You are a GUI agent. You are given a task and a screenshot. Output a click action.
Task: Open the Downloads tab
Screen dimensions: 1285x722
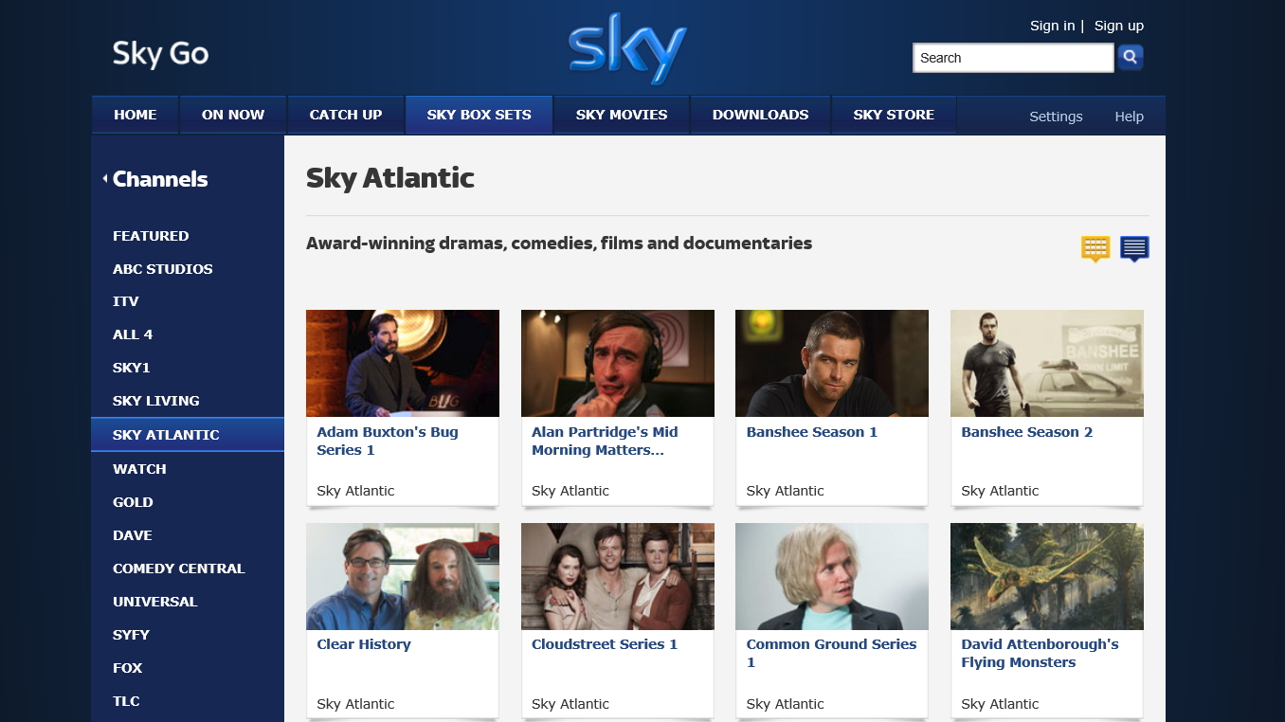pos(761,115)
